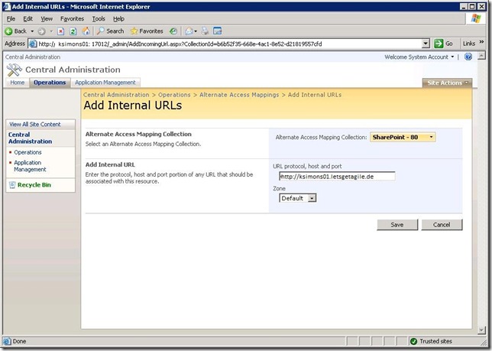This screenshot has width=492, height=351.
Task: Click the vertical scrollbar down arrow
Action: pos(481,330)
